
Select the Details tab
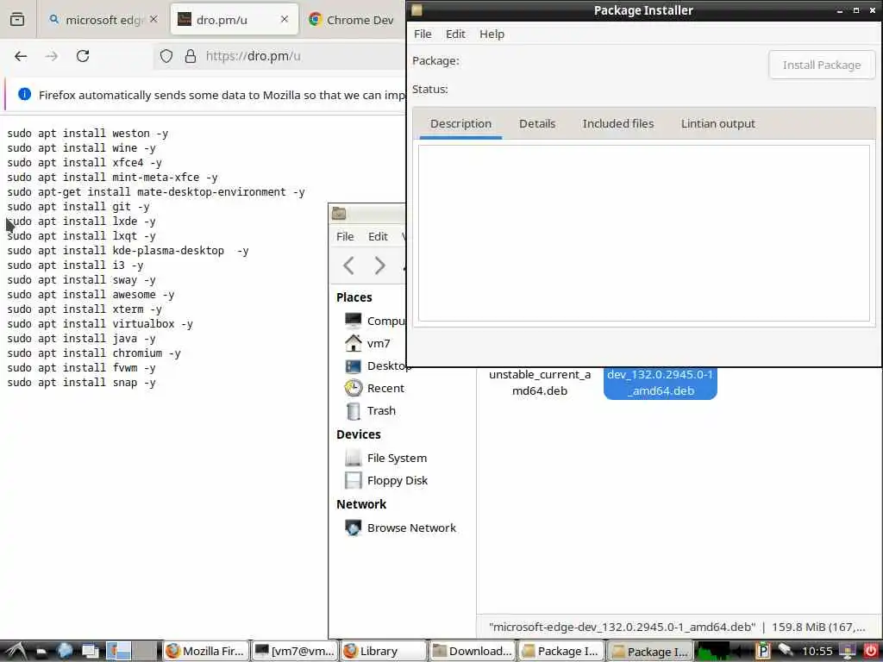pos(537,124)
